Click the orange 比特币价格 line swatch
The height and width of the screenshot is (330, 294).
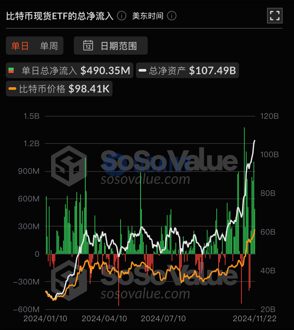(13, 89)
